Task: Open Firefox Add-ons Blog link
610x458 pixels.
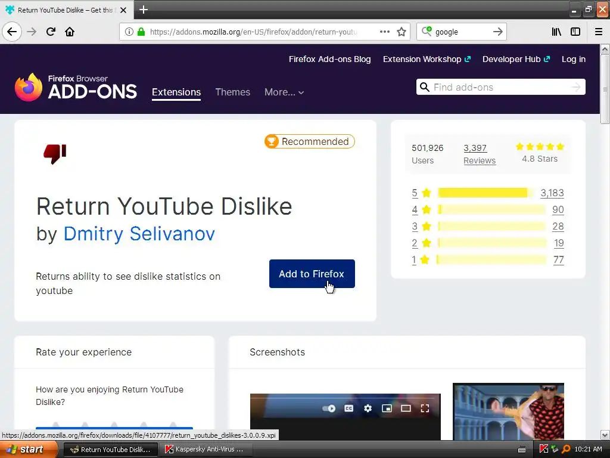Action: pos(329,59)
